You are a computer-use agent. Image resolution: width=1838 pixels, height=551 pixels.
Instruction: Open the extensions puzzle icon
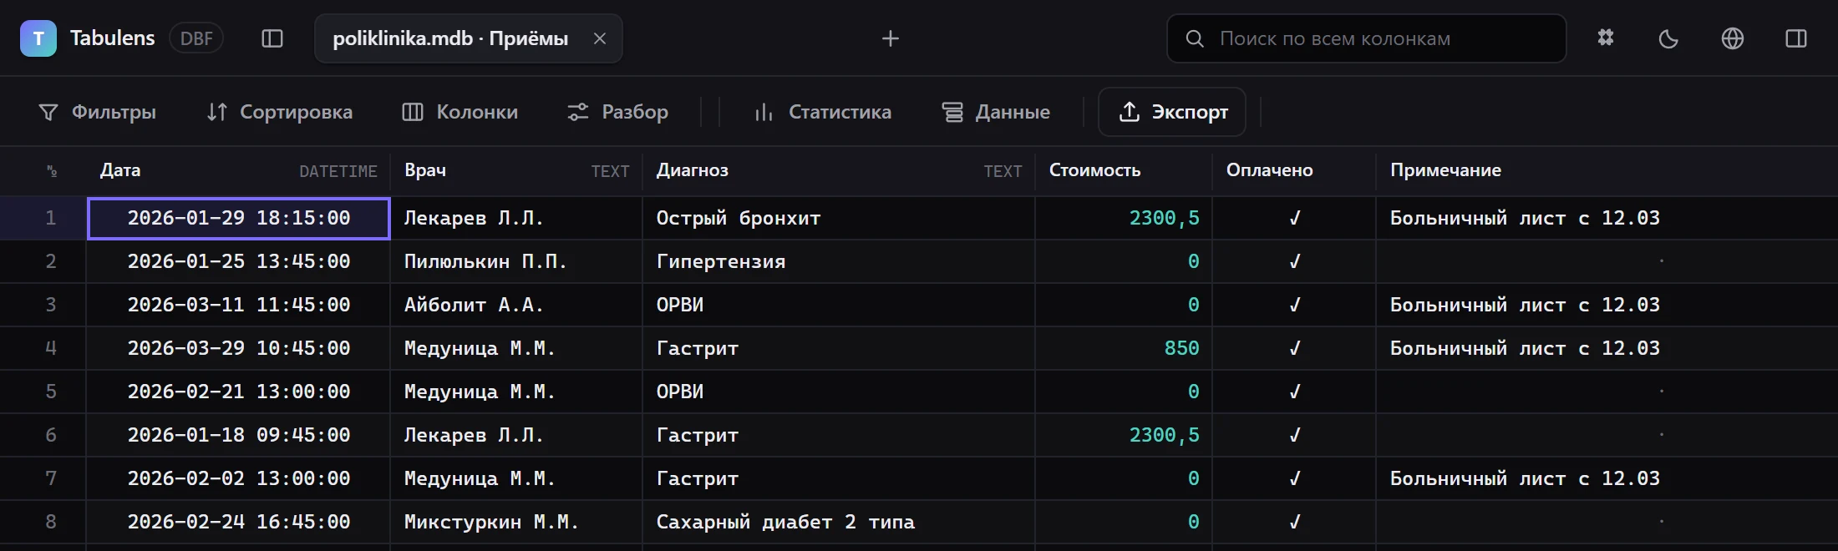click(x=1606, y=38)
